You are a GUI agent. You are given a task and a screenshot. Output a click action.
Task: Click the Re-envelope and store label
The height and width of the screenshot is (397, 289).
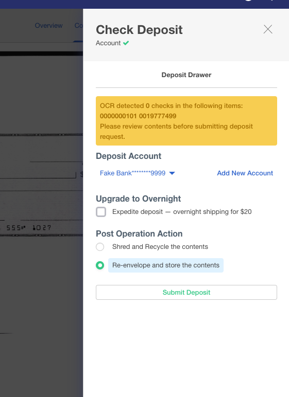(166, 265)
